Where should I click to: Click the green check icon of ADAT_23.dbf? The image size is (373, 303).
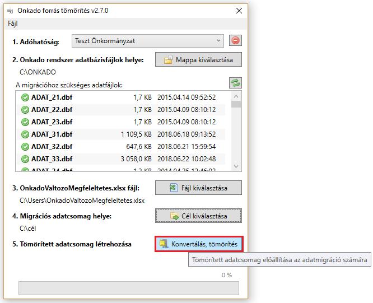click(25, 122)
